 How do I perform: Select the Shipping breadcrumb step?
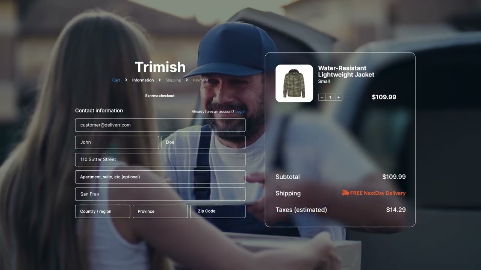click(x=173, y=80)
